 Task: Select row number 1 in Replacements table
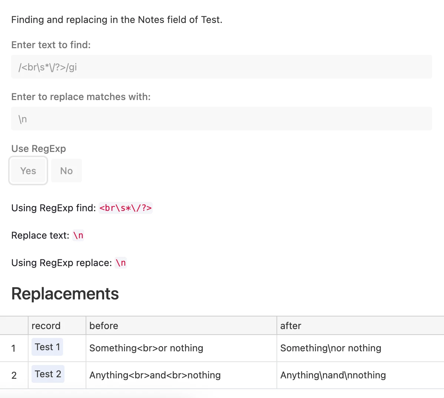(x=14, y=348)
